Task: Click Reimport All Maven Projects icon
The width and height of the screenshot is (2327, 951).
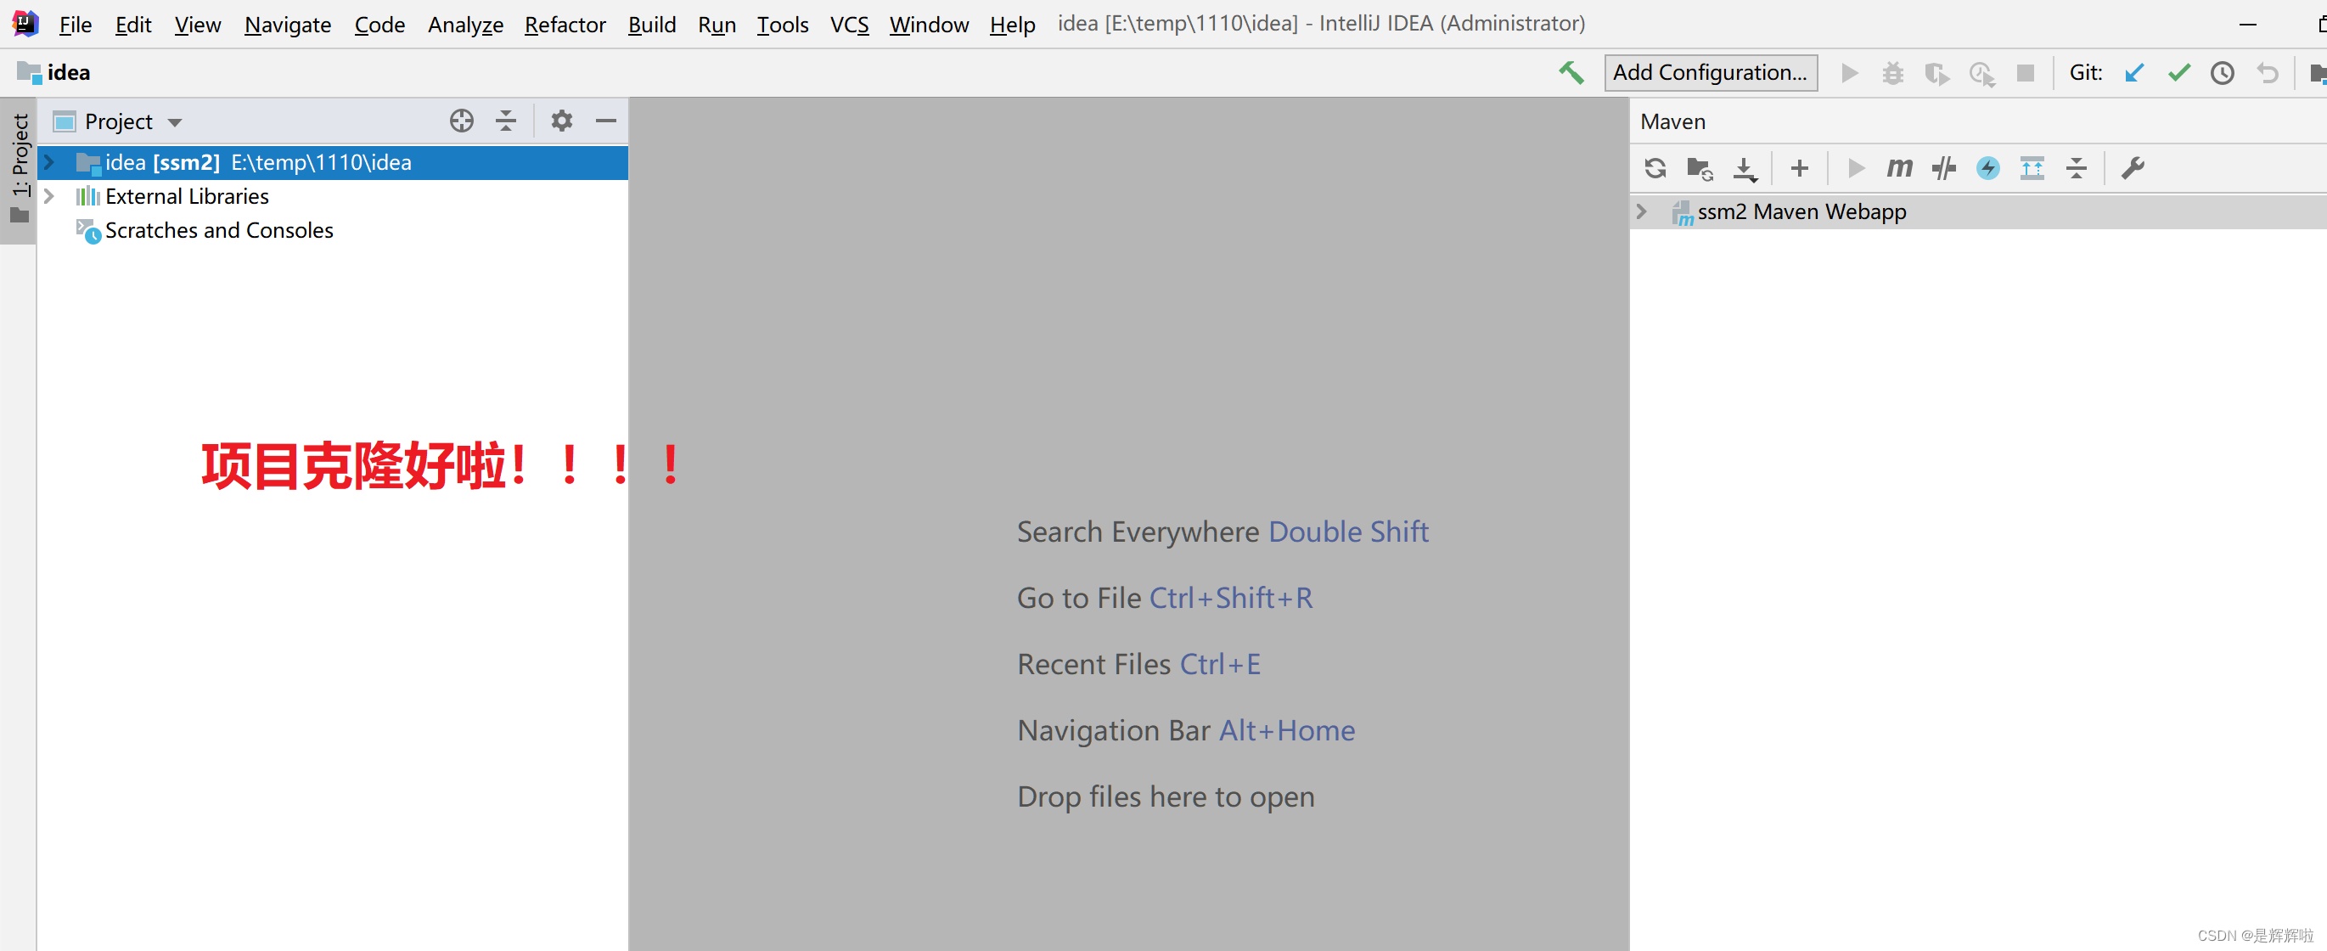Action: pyautogui.click(x=1655, y=168)
